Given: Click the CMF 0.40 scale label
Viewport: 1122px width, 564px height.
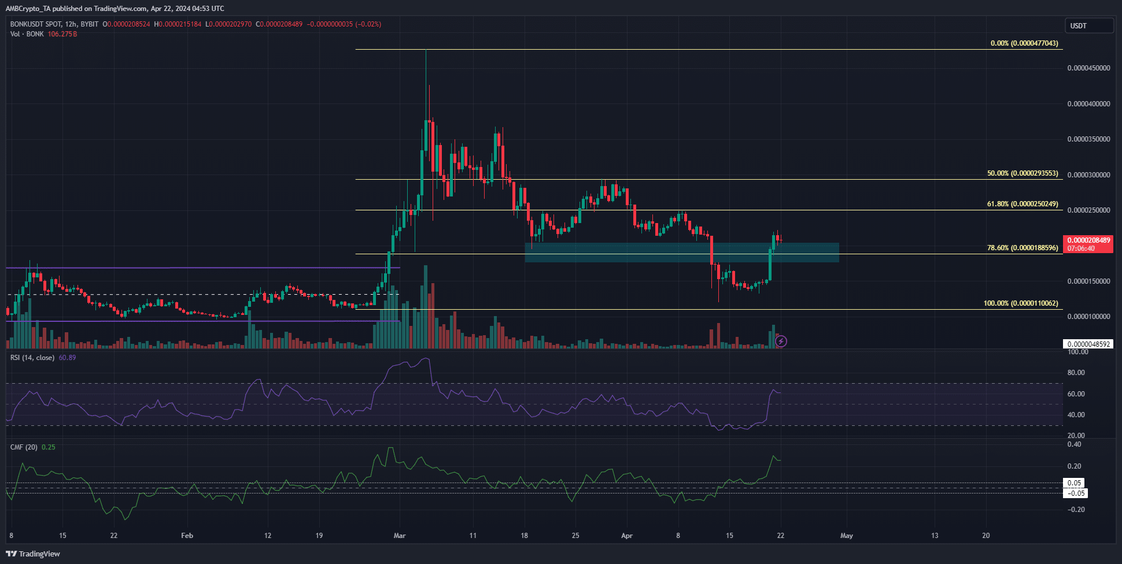Looking at the screenshot, I should 1074,444.
